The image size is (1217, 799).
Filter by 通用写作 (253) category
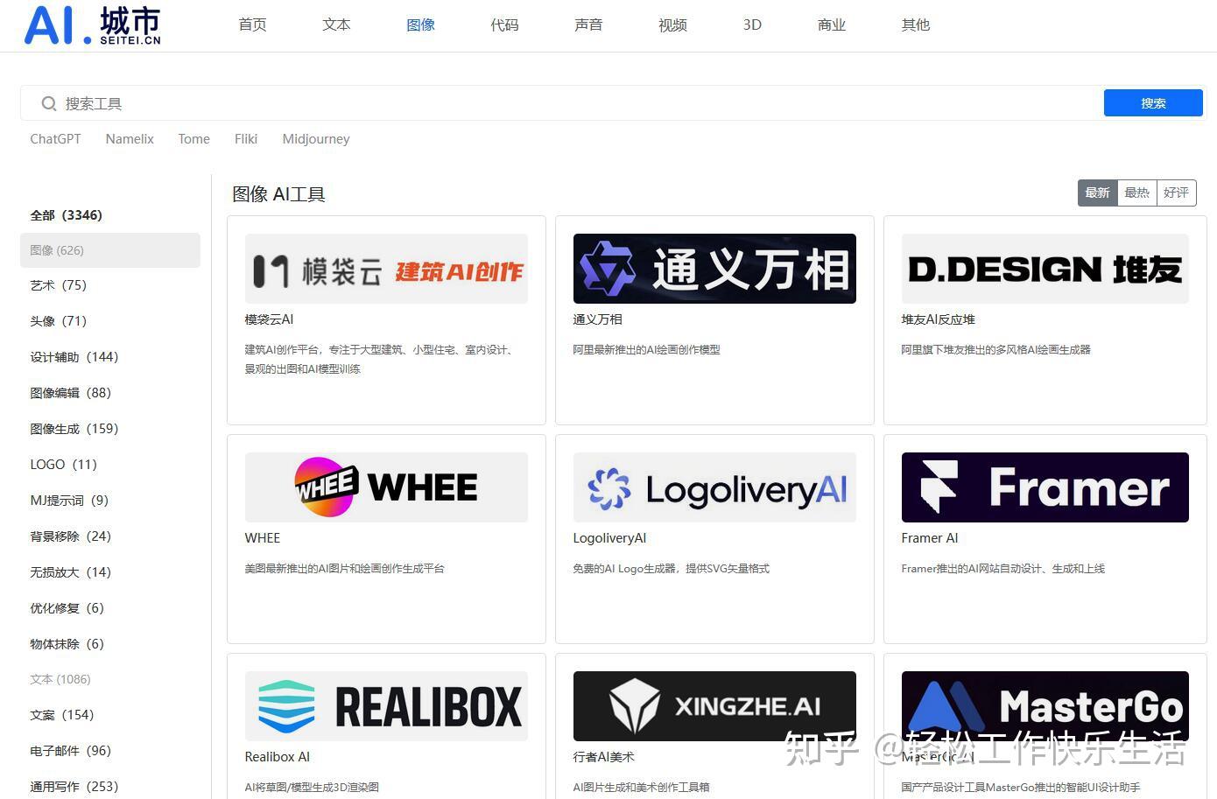click(74, 787)
